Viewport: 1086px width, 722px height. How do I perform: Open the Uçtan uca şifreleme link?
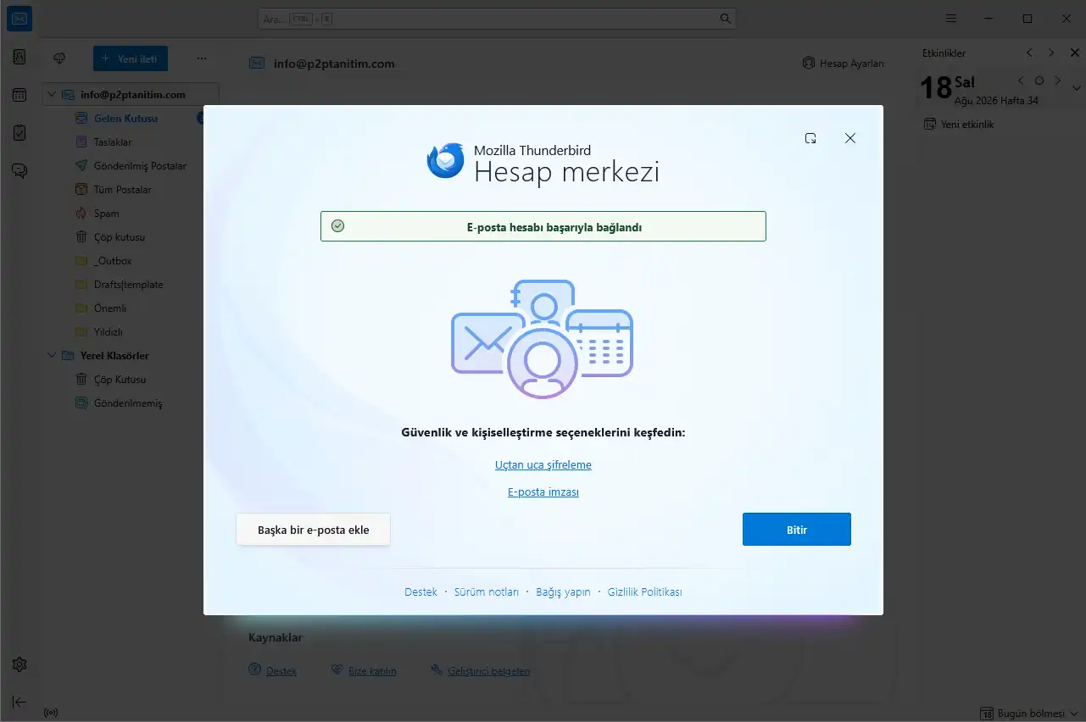pos(543,465)
